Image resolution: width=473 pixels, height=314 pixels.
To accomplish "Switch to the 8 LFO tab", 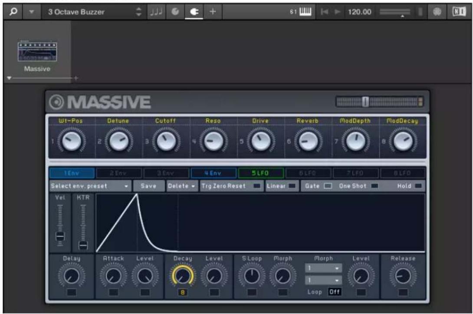I will click(403, 173).
